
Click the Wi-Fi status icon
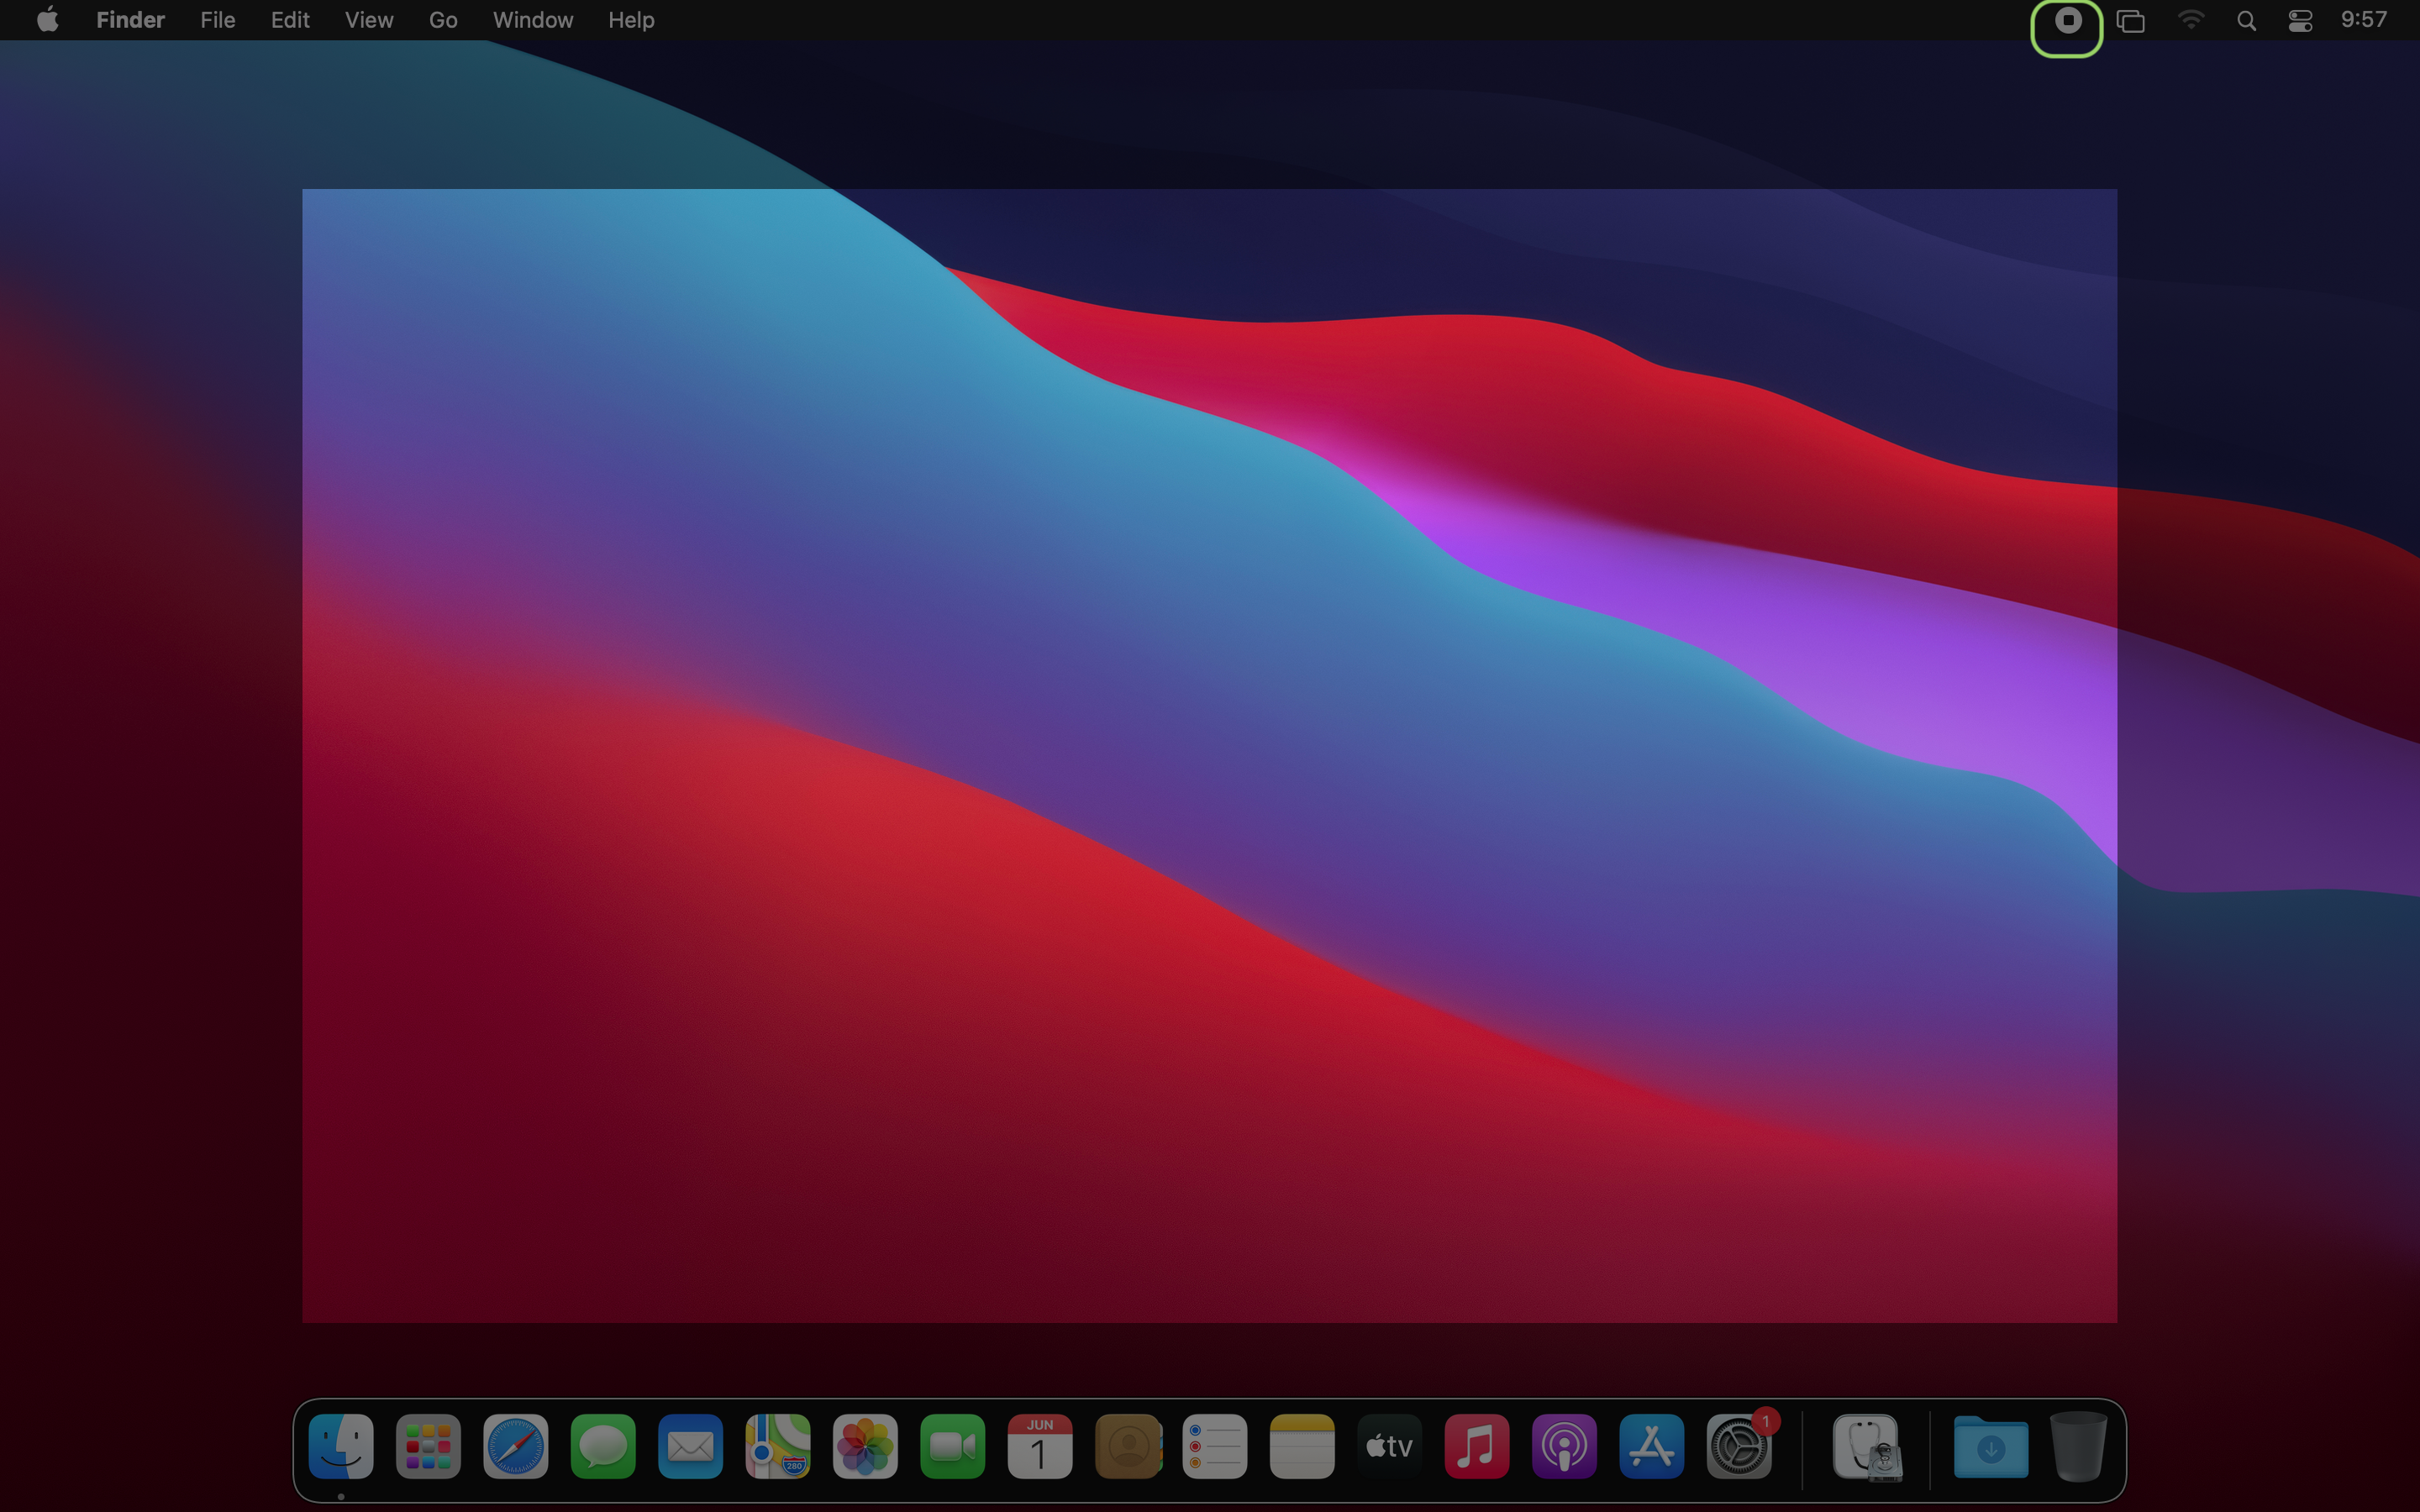[x=2190, y=21]
